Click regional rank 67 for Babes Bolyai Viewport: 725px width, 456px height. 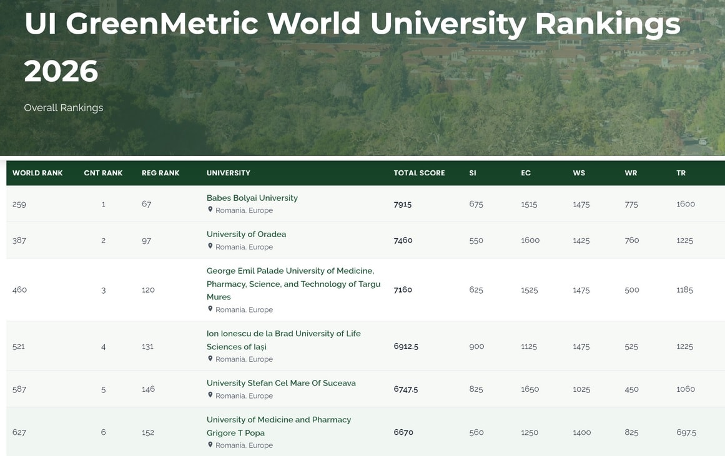point(146,204)
